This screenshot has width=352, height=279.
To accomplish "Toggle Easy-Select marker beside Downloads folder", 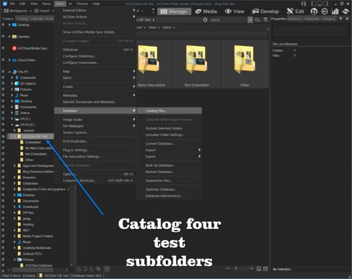I will tap(3, 78).
